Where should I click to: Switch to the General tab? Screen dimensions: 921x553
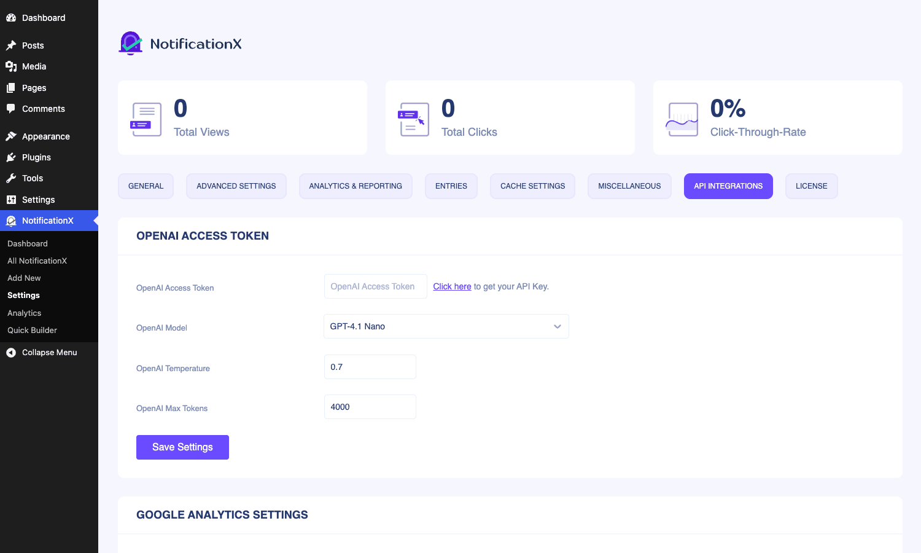point(146,186)
